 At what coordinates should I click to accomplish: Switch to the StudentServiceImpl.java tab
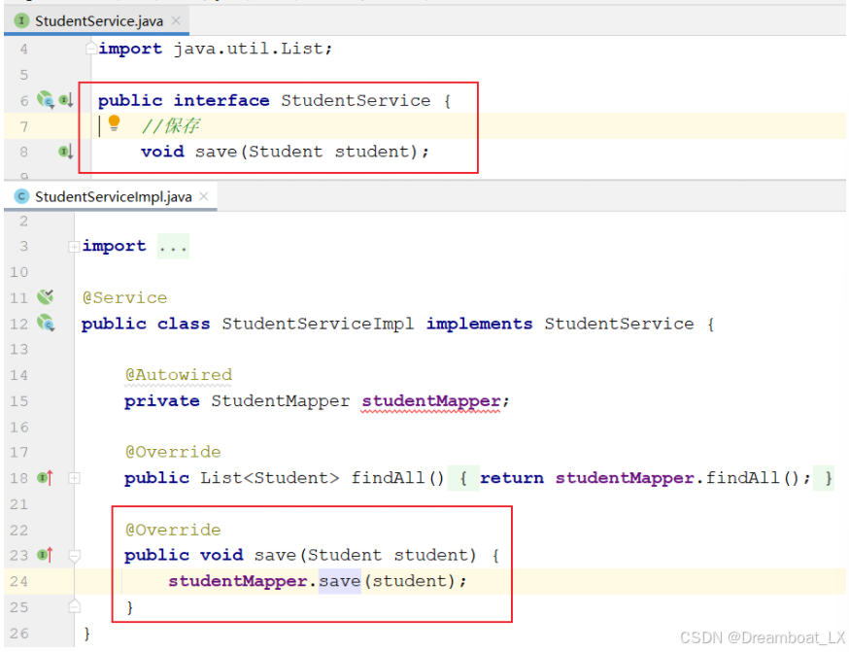point(111,196)
